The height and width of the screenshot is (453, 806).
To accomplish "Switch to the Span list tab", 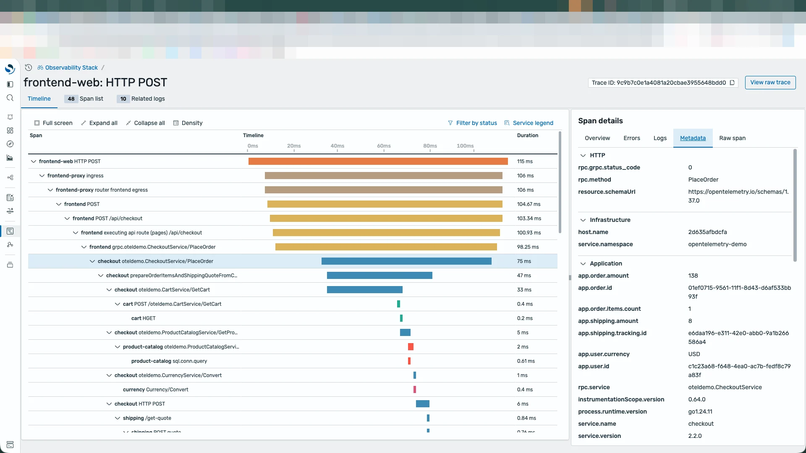I will 84,99.
